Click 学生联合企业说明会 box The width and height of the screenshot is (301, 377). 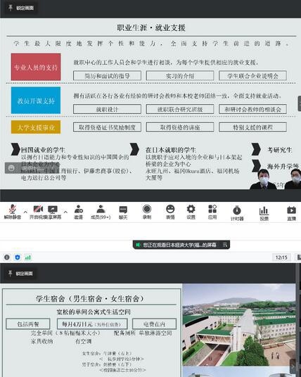point(252,75)
